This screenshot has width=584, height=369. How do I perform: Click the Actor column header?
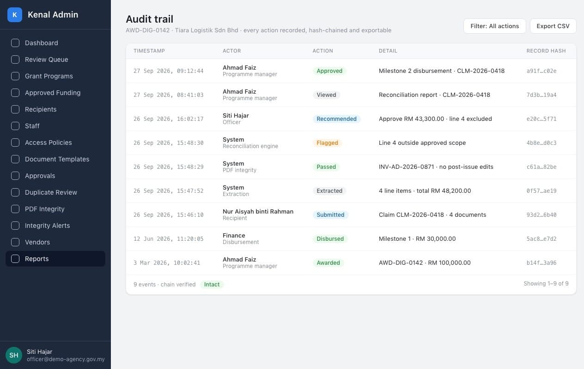(x=232, y=51)
